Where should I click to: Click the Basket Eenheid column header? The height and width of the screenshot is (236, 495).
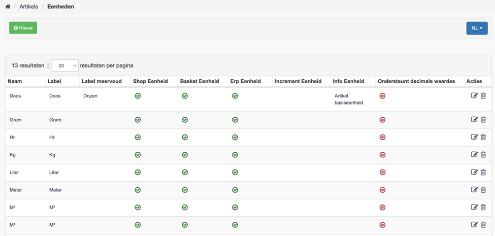(200, 81)
